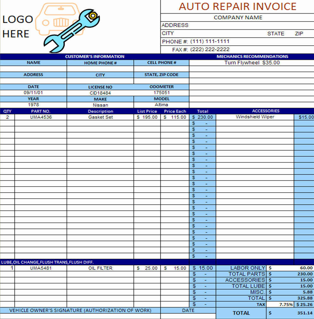Select the COMPANY NAME cell

click(238, 17)
